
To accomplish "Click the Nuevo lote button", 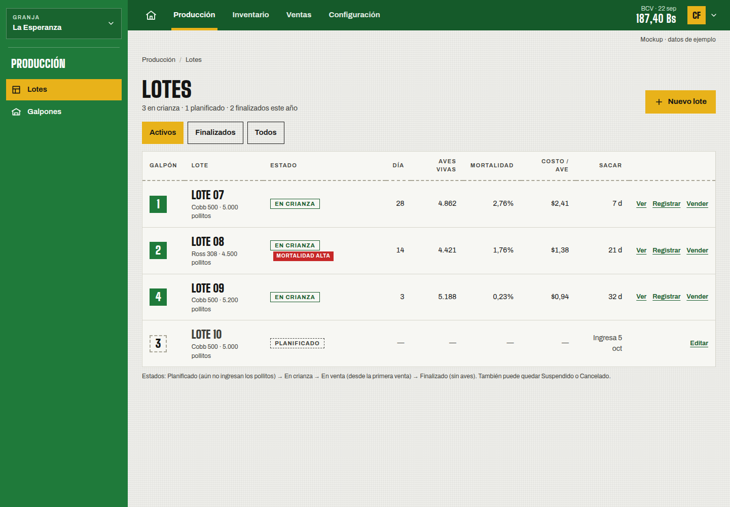I will coord(680,102).
